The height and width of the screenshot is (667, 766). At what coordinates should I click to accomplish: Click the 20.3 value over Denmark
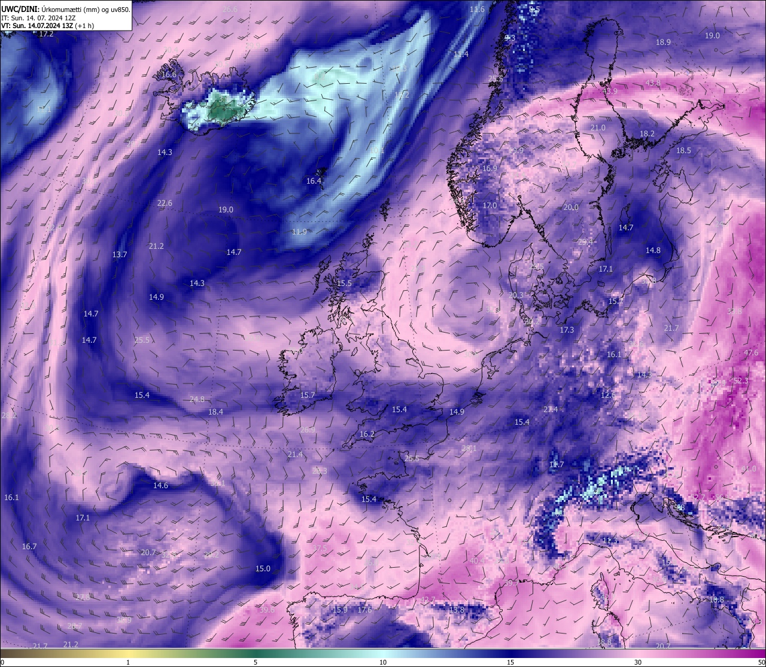click(516, 296)
